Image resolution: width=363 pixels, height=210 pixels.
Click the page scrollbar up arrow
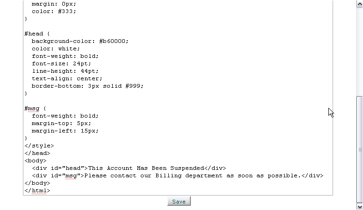pyautogui.click(x=360, y=4)
